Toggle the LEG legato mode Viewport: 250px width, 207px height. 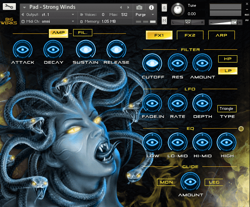214,182
